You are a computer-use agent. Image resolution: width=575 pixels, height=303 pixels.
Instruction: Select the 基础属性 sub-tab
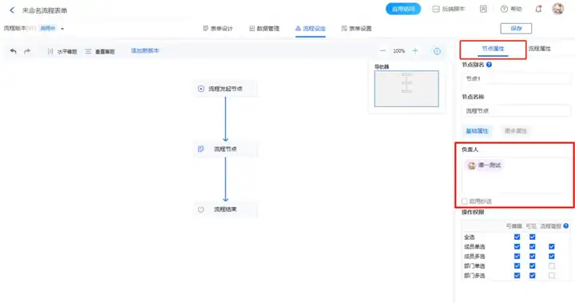tap(477, 131)
